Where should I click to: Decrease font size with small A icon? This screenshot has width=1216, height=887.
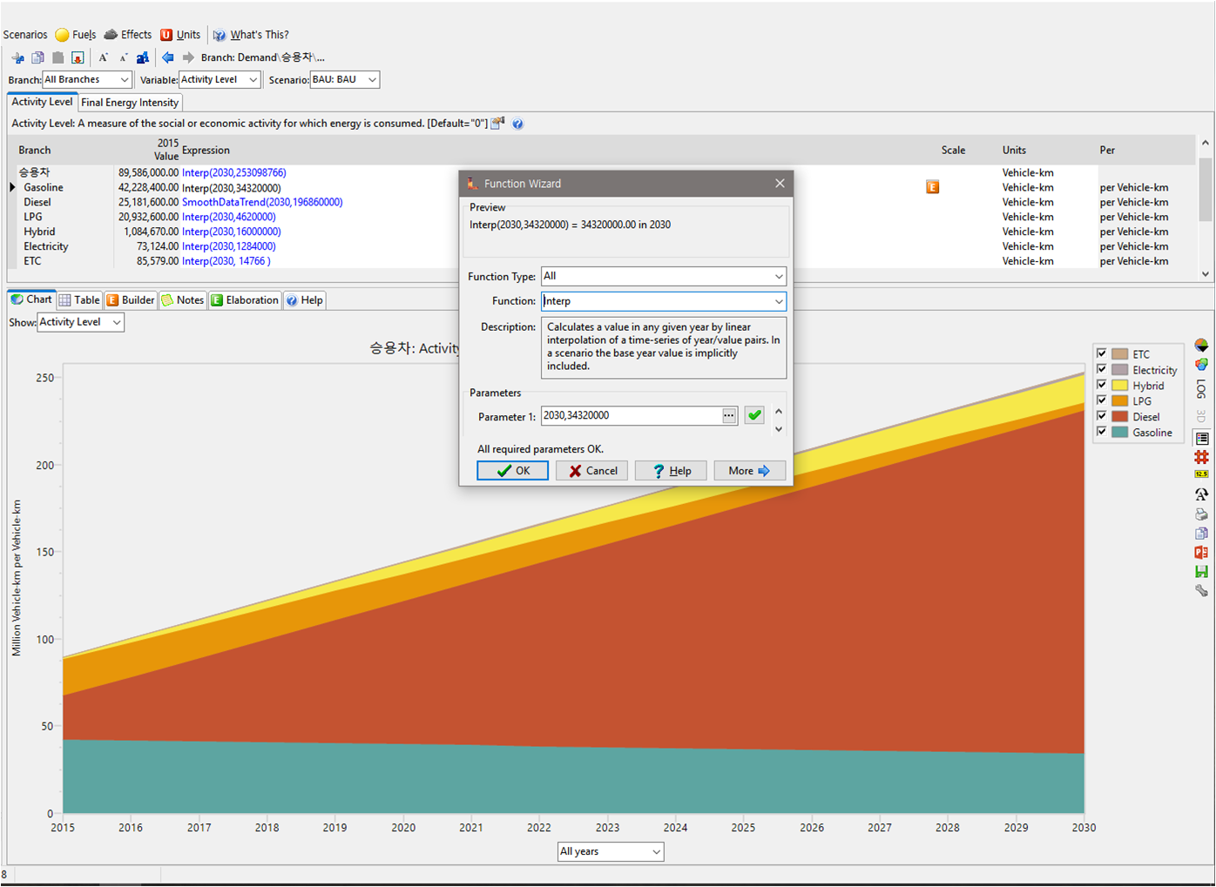[x=123, y=57]
